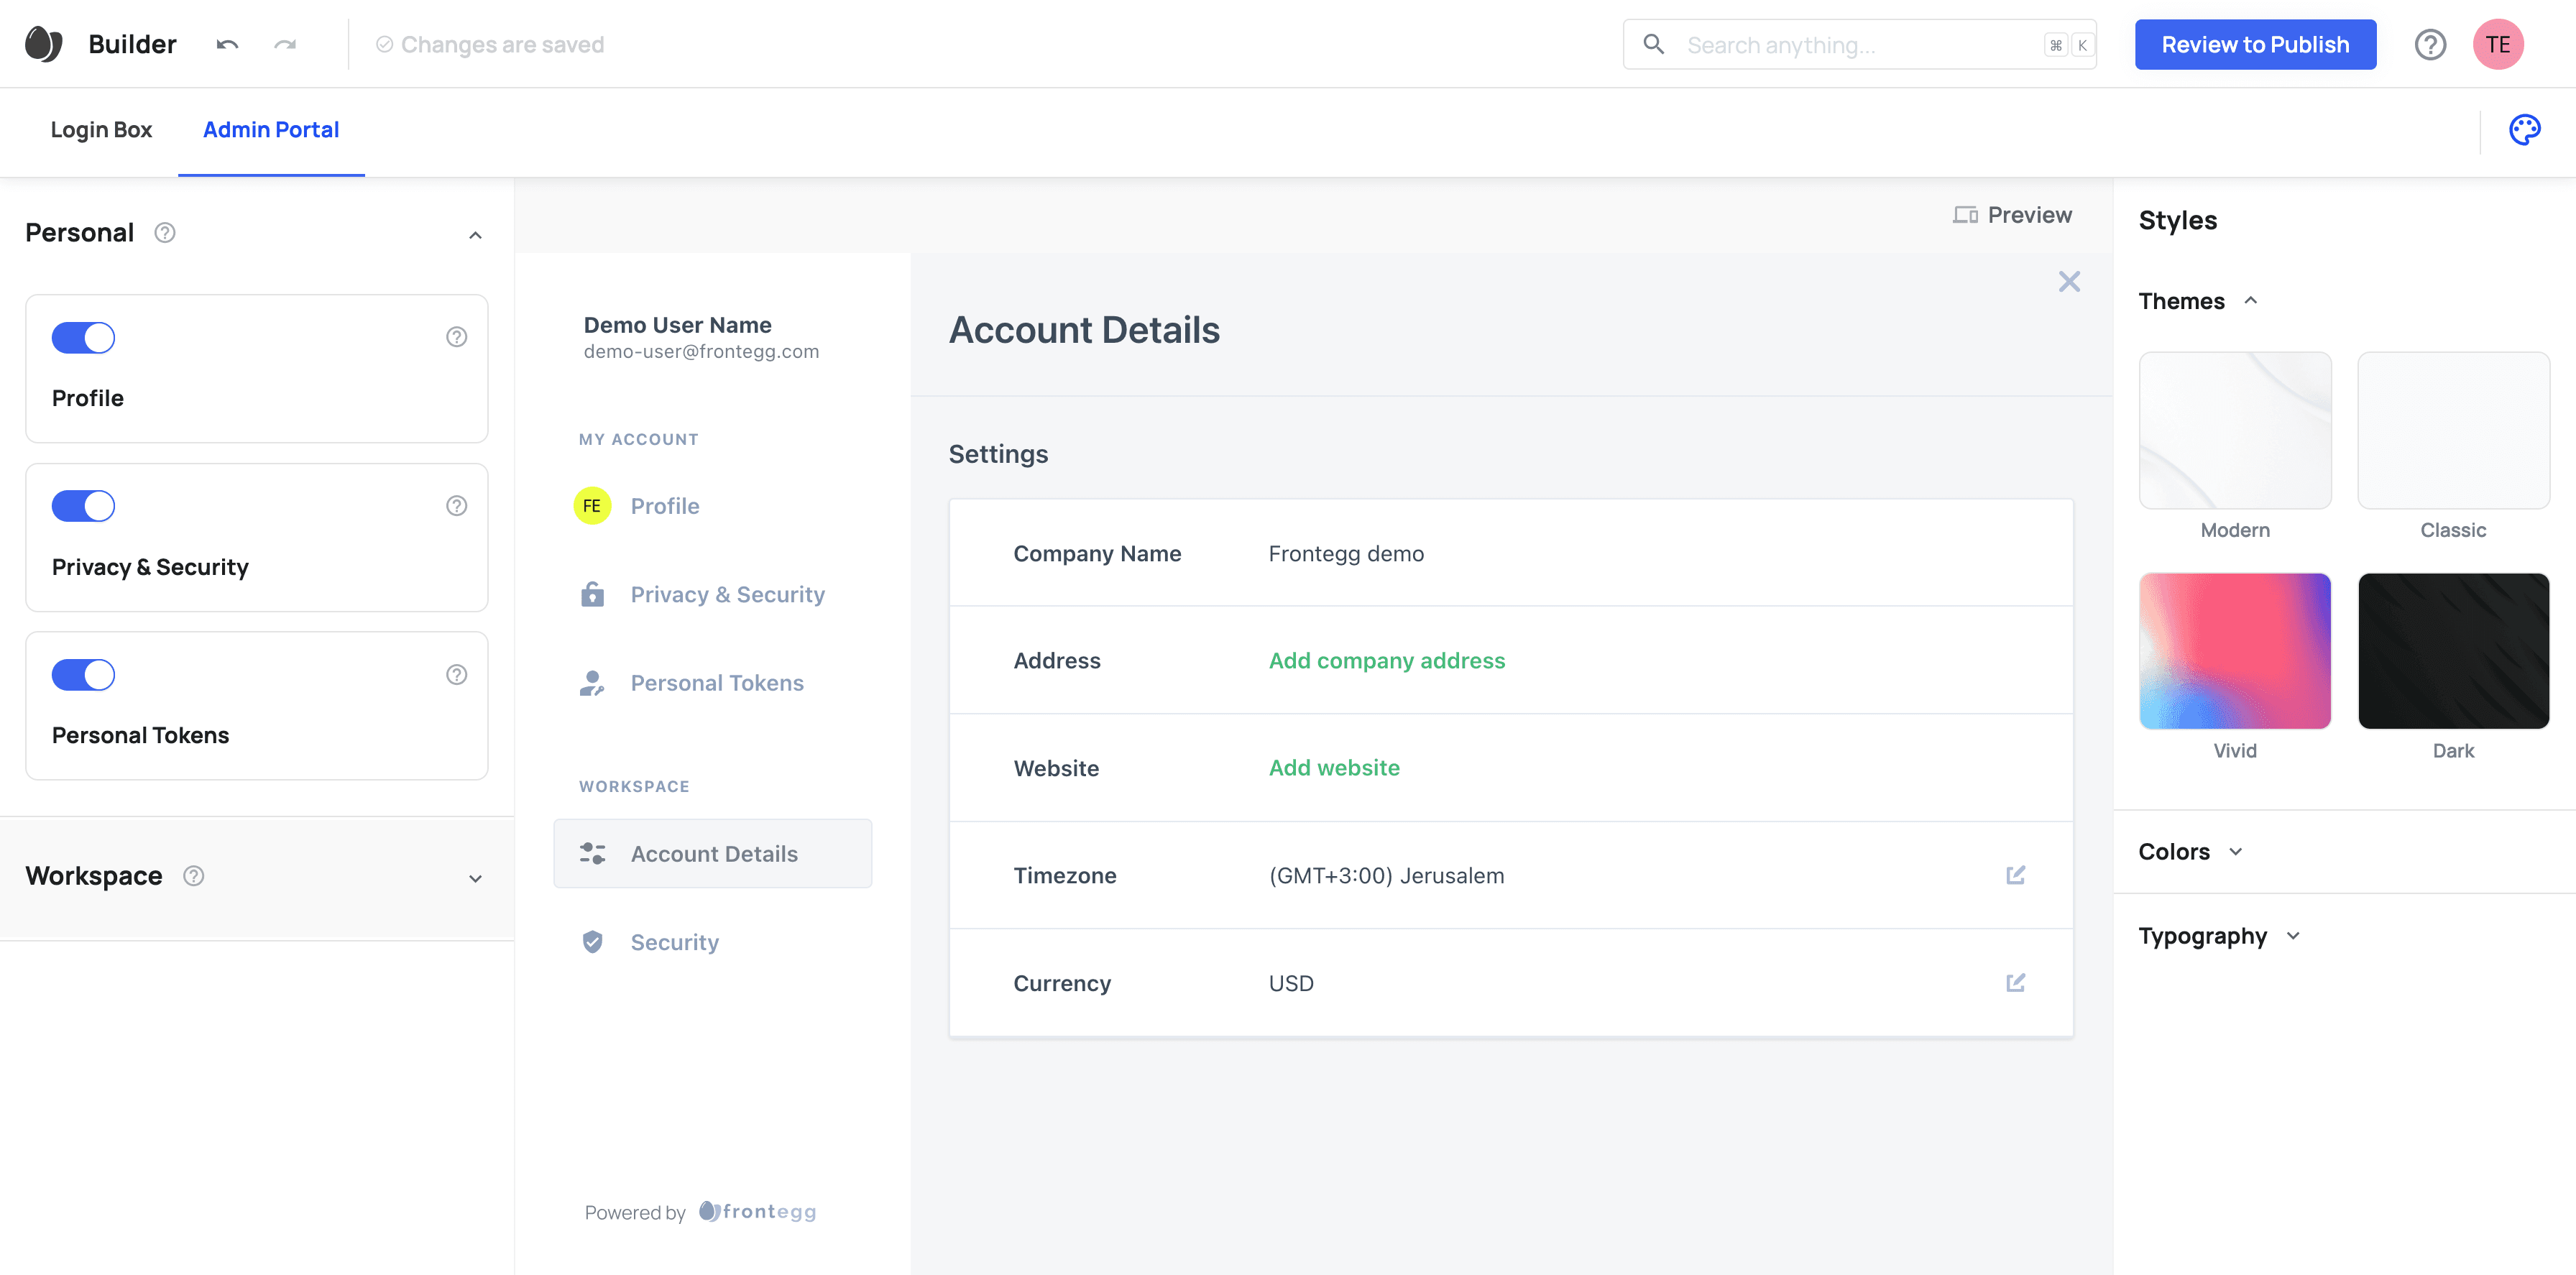Expand the Typography section
Screen dimensions: 2576x1275
pos(2219,936)
